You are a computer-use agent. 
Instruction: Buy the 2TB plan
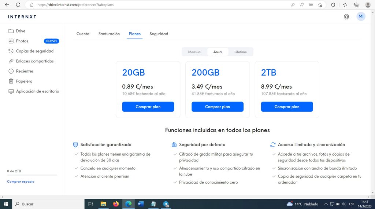[287, 107]
